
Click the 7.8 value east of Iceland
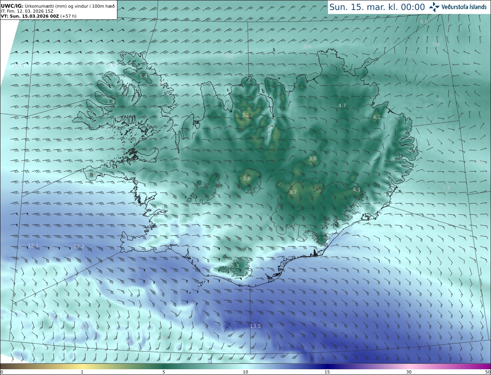(x=447, y=188)
